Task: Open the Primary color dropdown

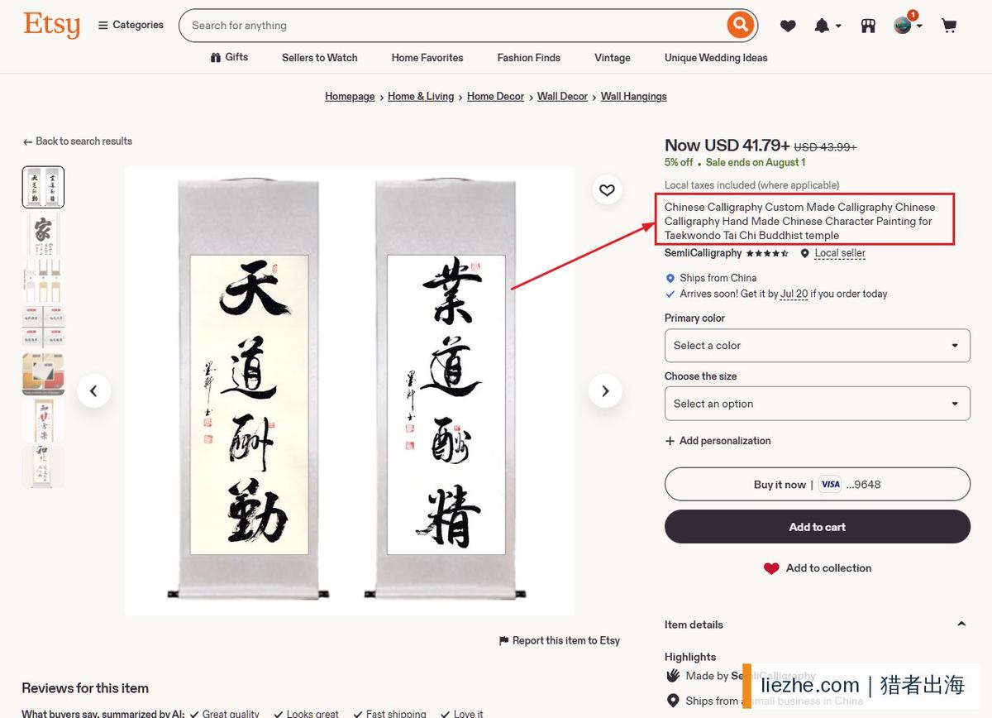Action: click(x=817, y=345)
